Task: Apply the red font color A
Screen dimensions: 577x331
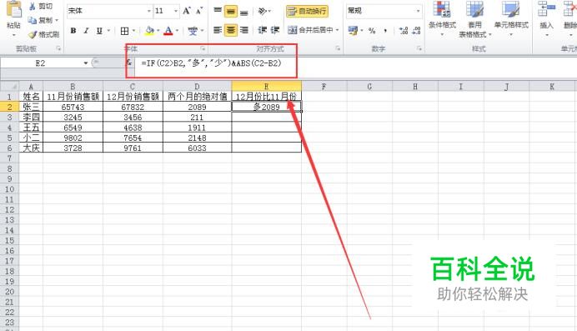Action: [168, 31]
